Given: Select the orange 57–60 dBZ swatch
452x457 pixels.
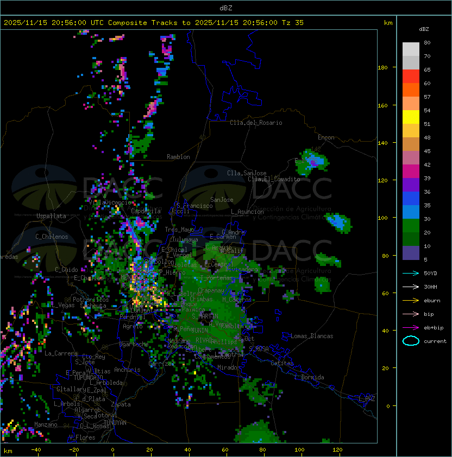Looking at the screenshot, I should coord(411,90).
